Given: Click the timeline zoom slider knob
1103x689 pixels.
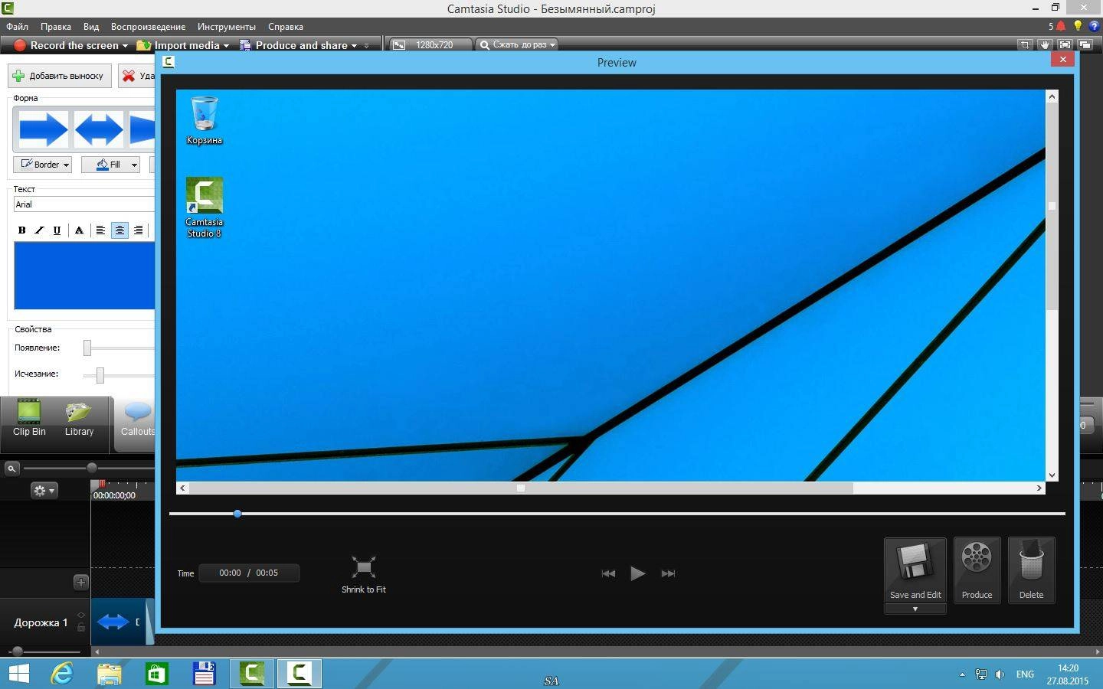Looking at the screenshot, I should (x=92, y=468).
